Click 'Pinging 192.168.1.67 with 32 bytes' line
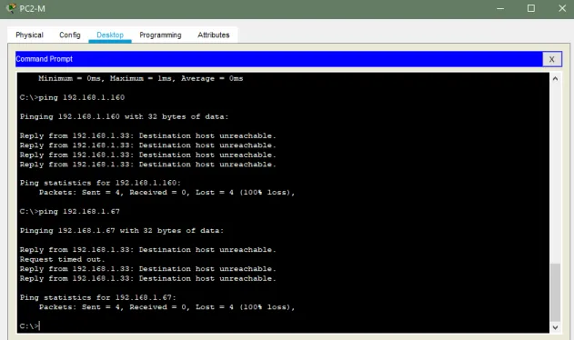The height and width of the screenshot is (340, 574). (122, 230)
